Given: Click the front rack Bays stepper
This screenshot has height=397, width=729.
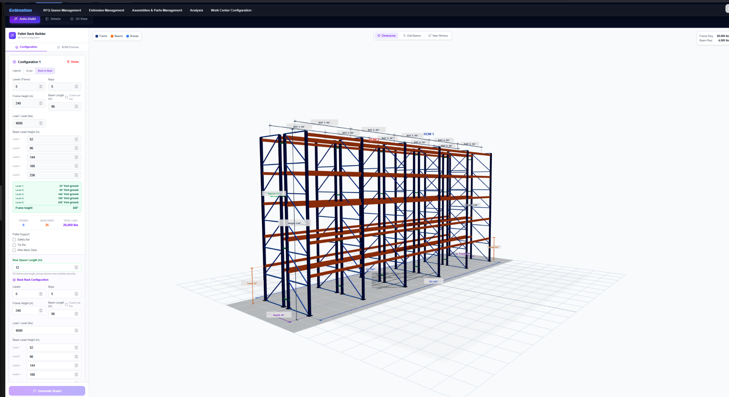Looking at the screenshot, I should click(76, 86).
